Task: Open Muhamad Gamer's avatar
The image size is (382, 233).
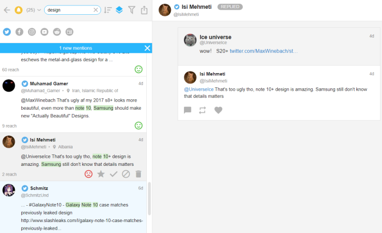Action: tap(9, 86)
